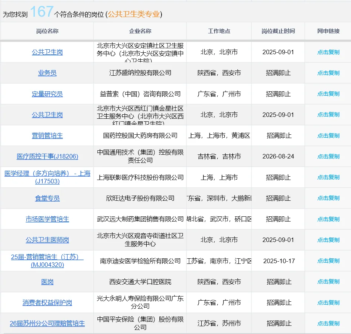Click the 工作地点 column header
351x334 pixels.
[x=219, y=31]
